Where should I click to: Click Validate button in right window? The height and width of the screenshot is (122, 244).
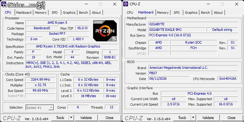coord(208,118)
